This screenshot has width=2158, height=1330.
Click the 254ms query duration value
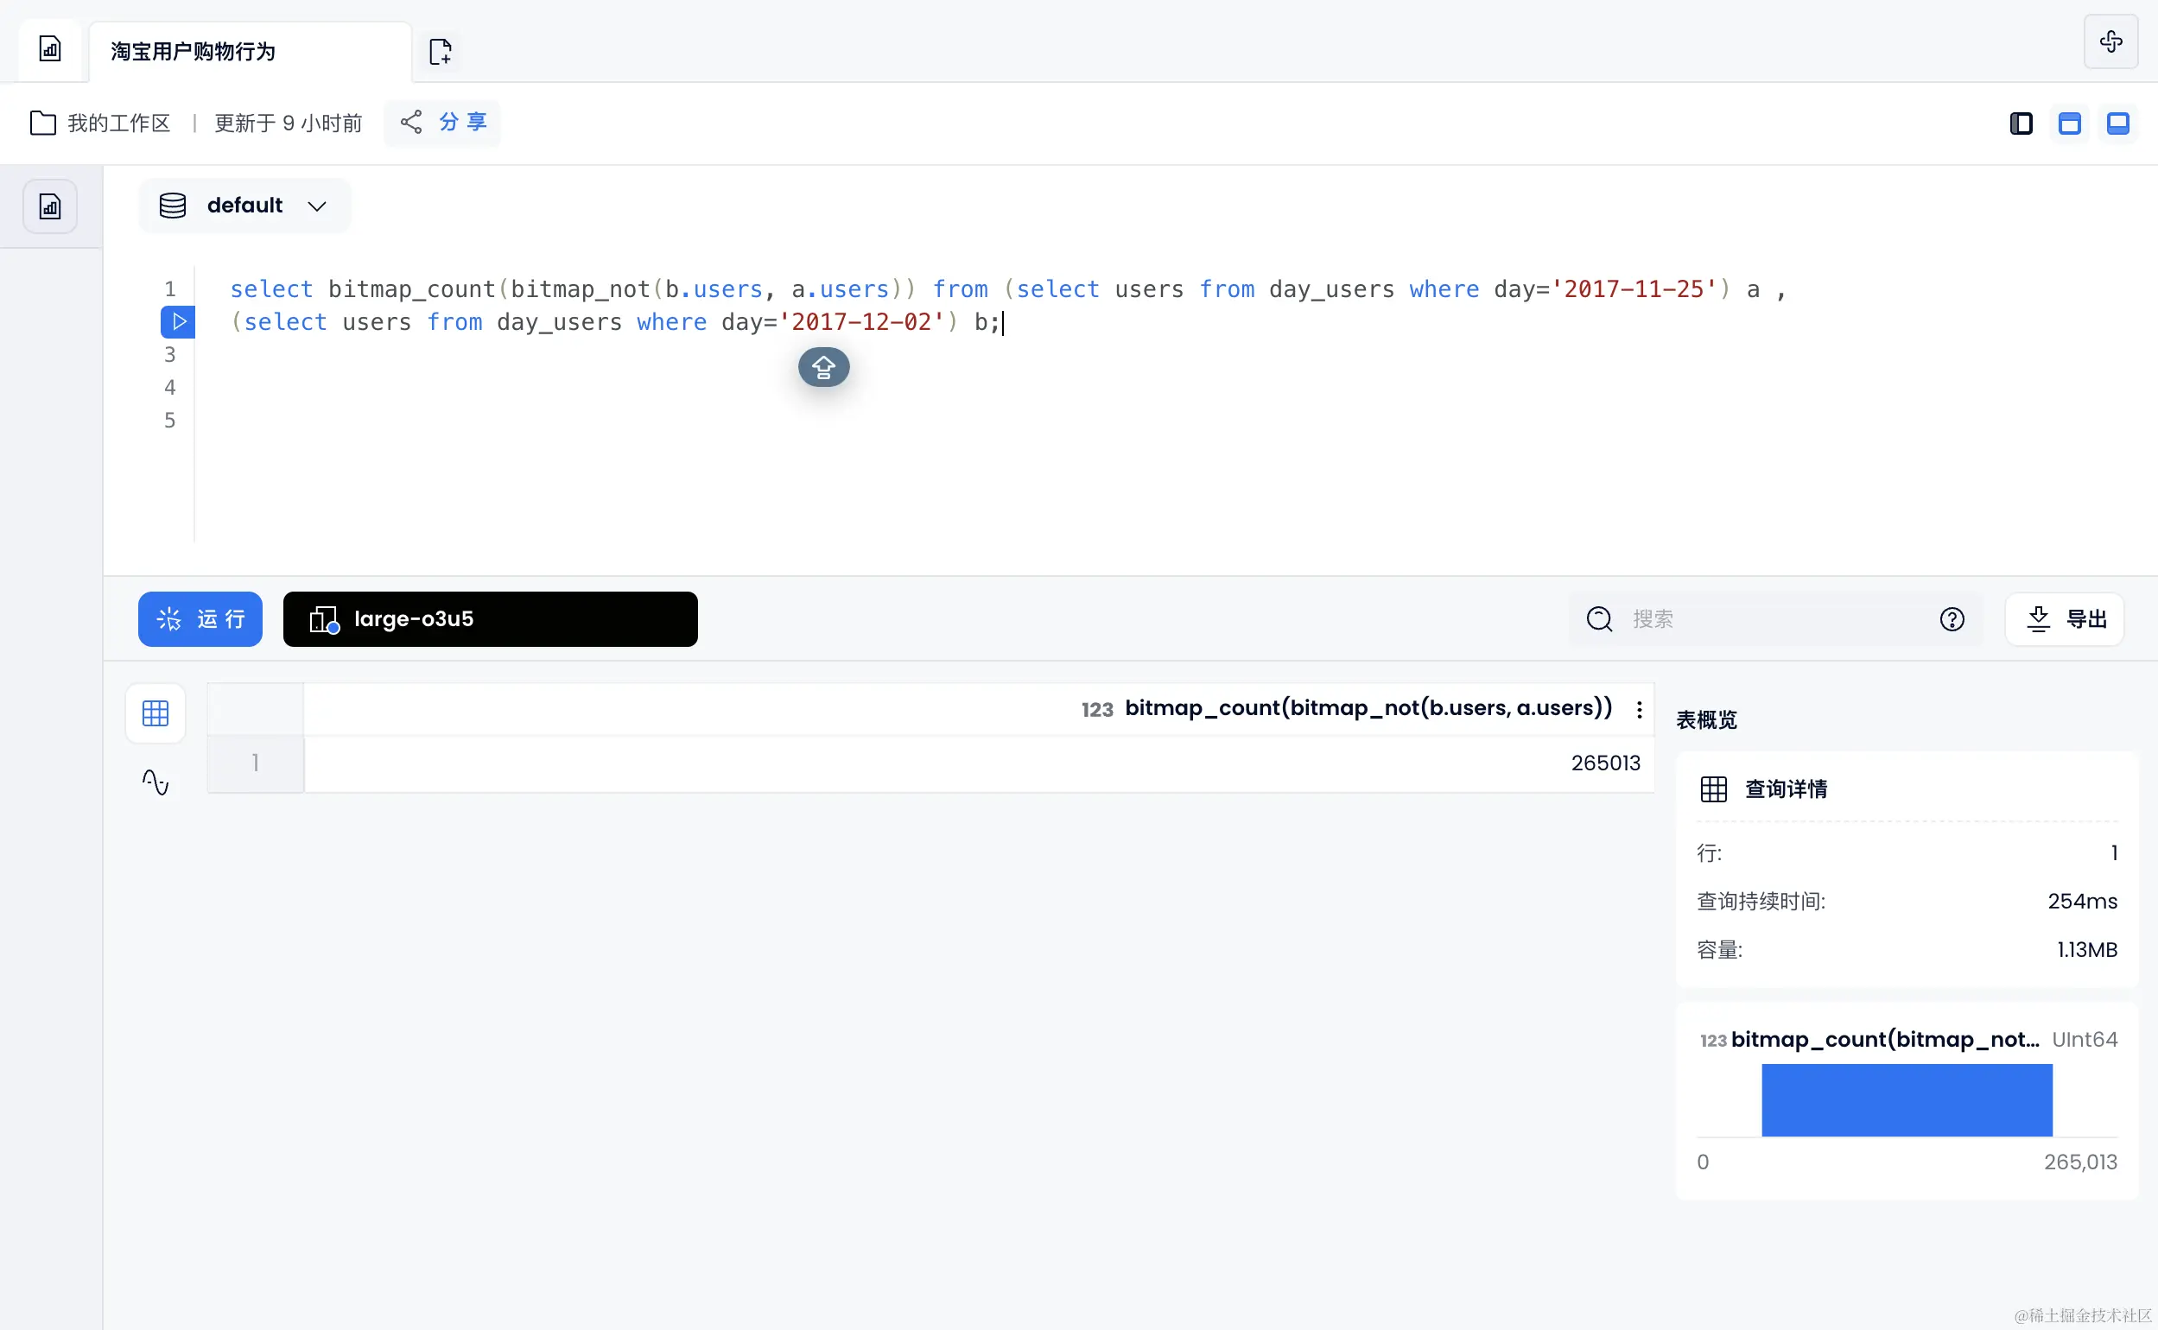tap(2081, 901)
